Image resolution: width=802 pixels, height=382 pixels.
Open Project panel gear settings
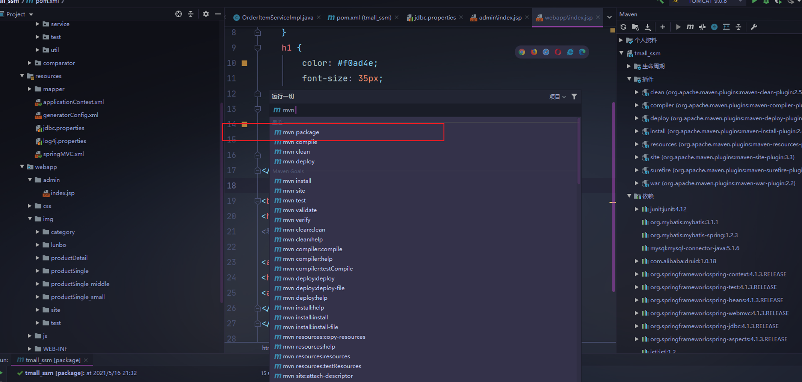coord(206,14)
